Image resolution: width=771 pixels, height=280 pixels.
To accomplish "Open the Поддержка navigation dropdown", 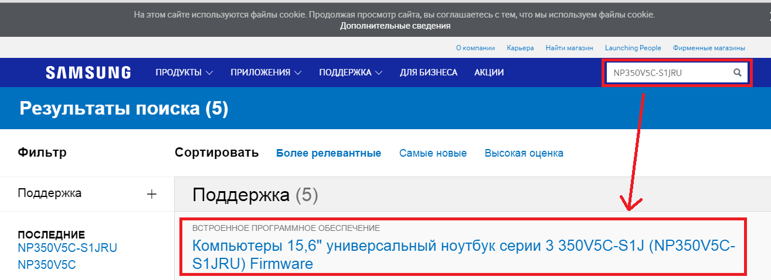I will [351, 72].
